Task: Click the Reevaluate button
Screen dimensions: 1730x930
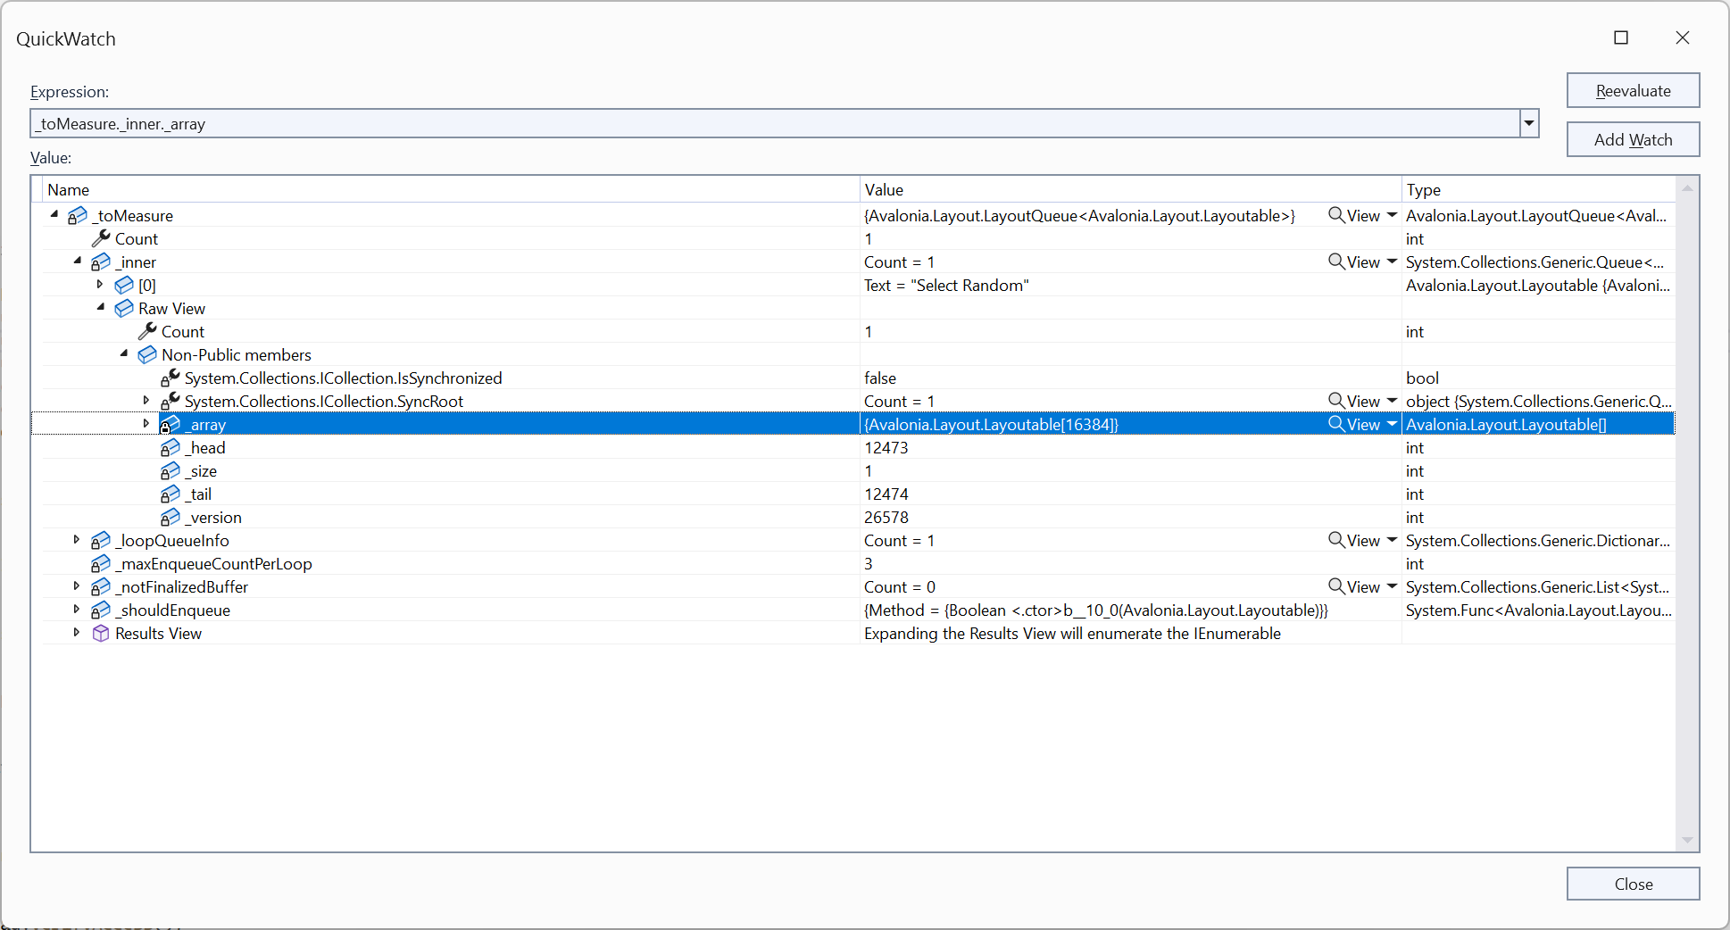Action: (1633, 90)
